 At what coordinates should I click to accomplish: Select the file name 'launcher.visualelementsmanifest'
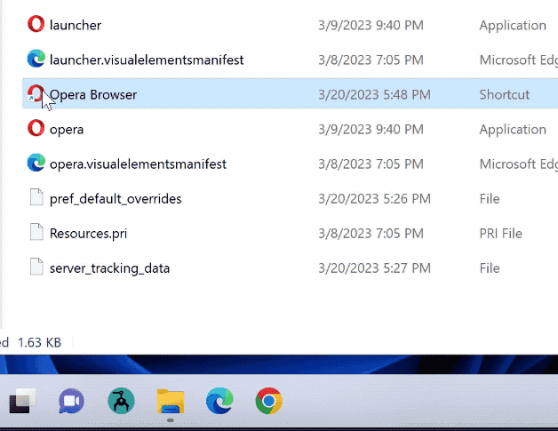click(147, 60)
